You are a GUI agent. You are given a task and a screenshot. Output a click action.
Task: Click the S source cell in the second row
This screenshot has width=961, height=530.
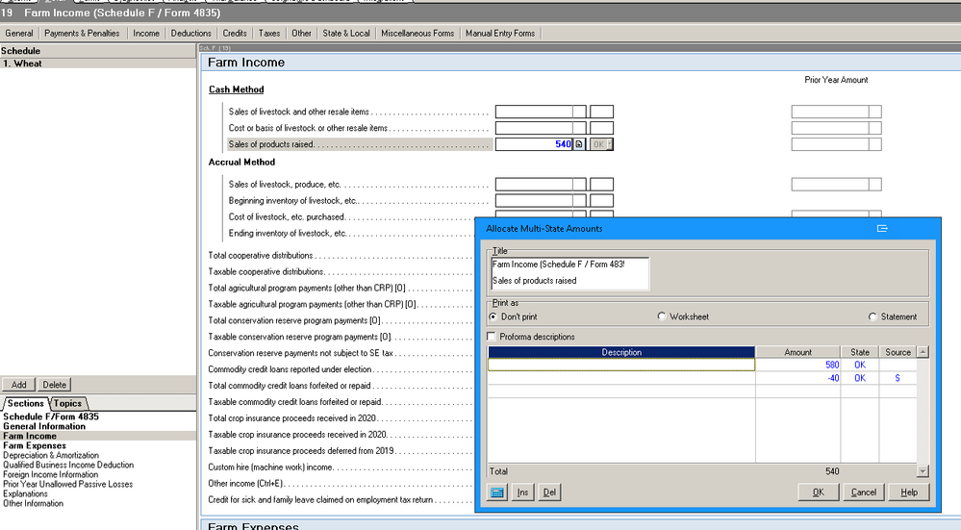(898, 378)
